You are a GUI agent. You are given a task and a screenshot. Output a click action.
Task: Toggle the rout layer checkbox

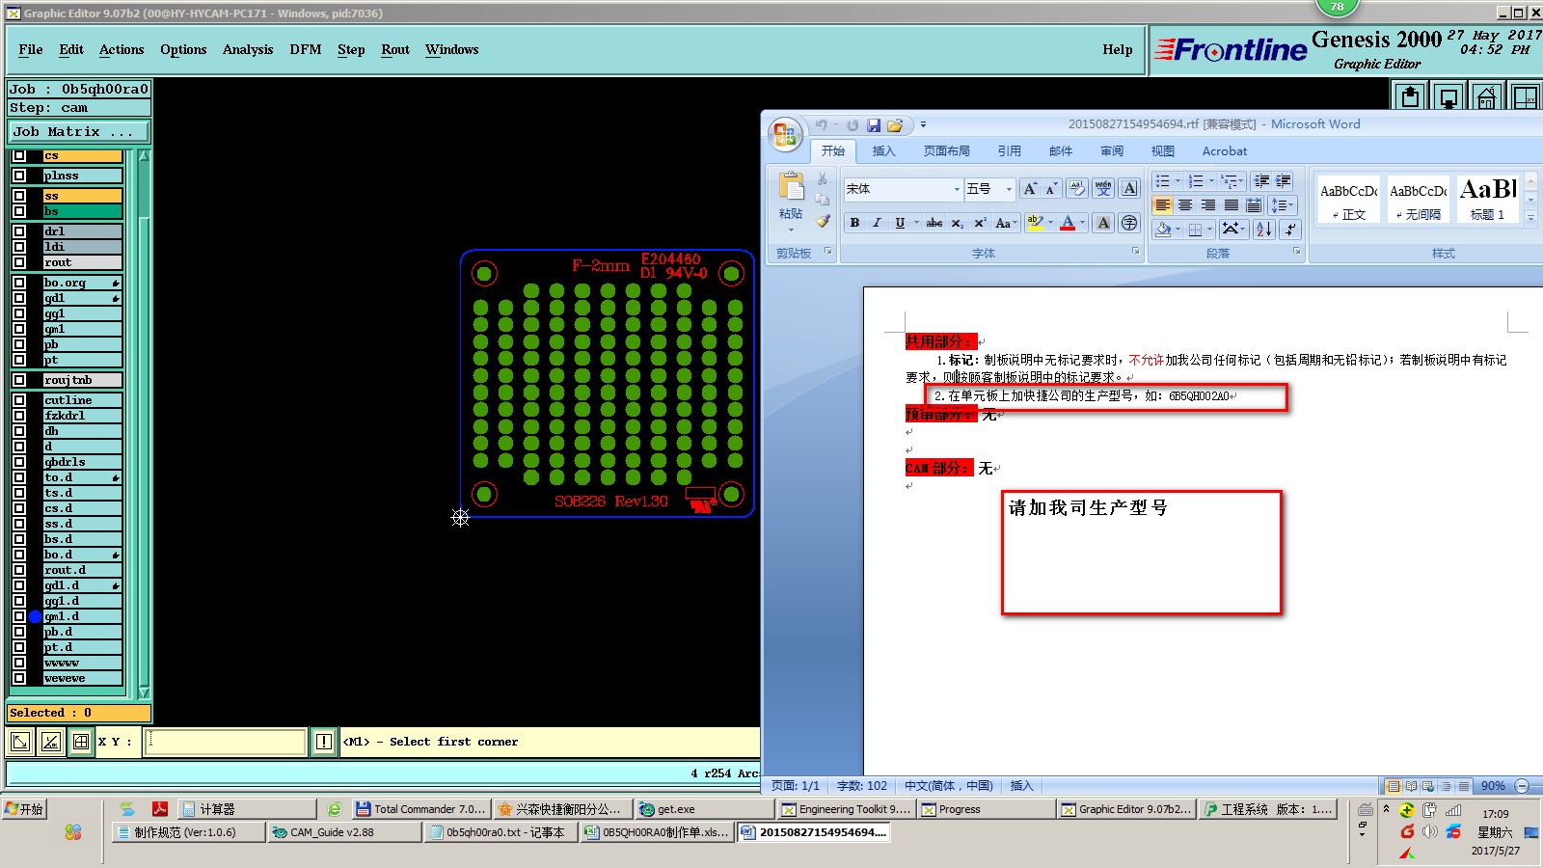19,262
